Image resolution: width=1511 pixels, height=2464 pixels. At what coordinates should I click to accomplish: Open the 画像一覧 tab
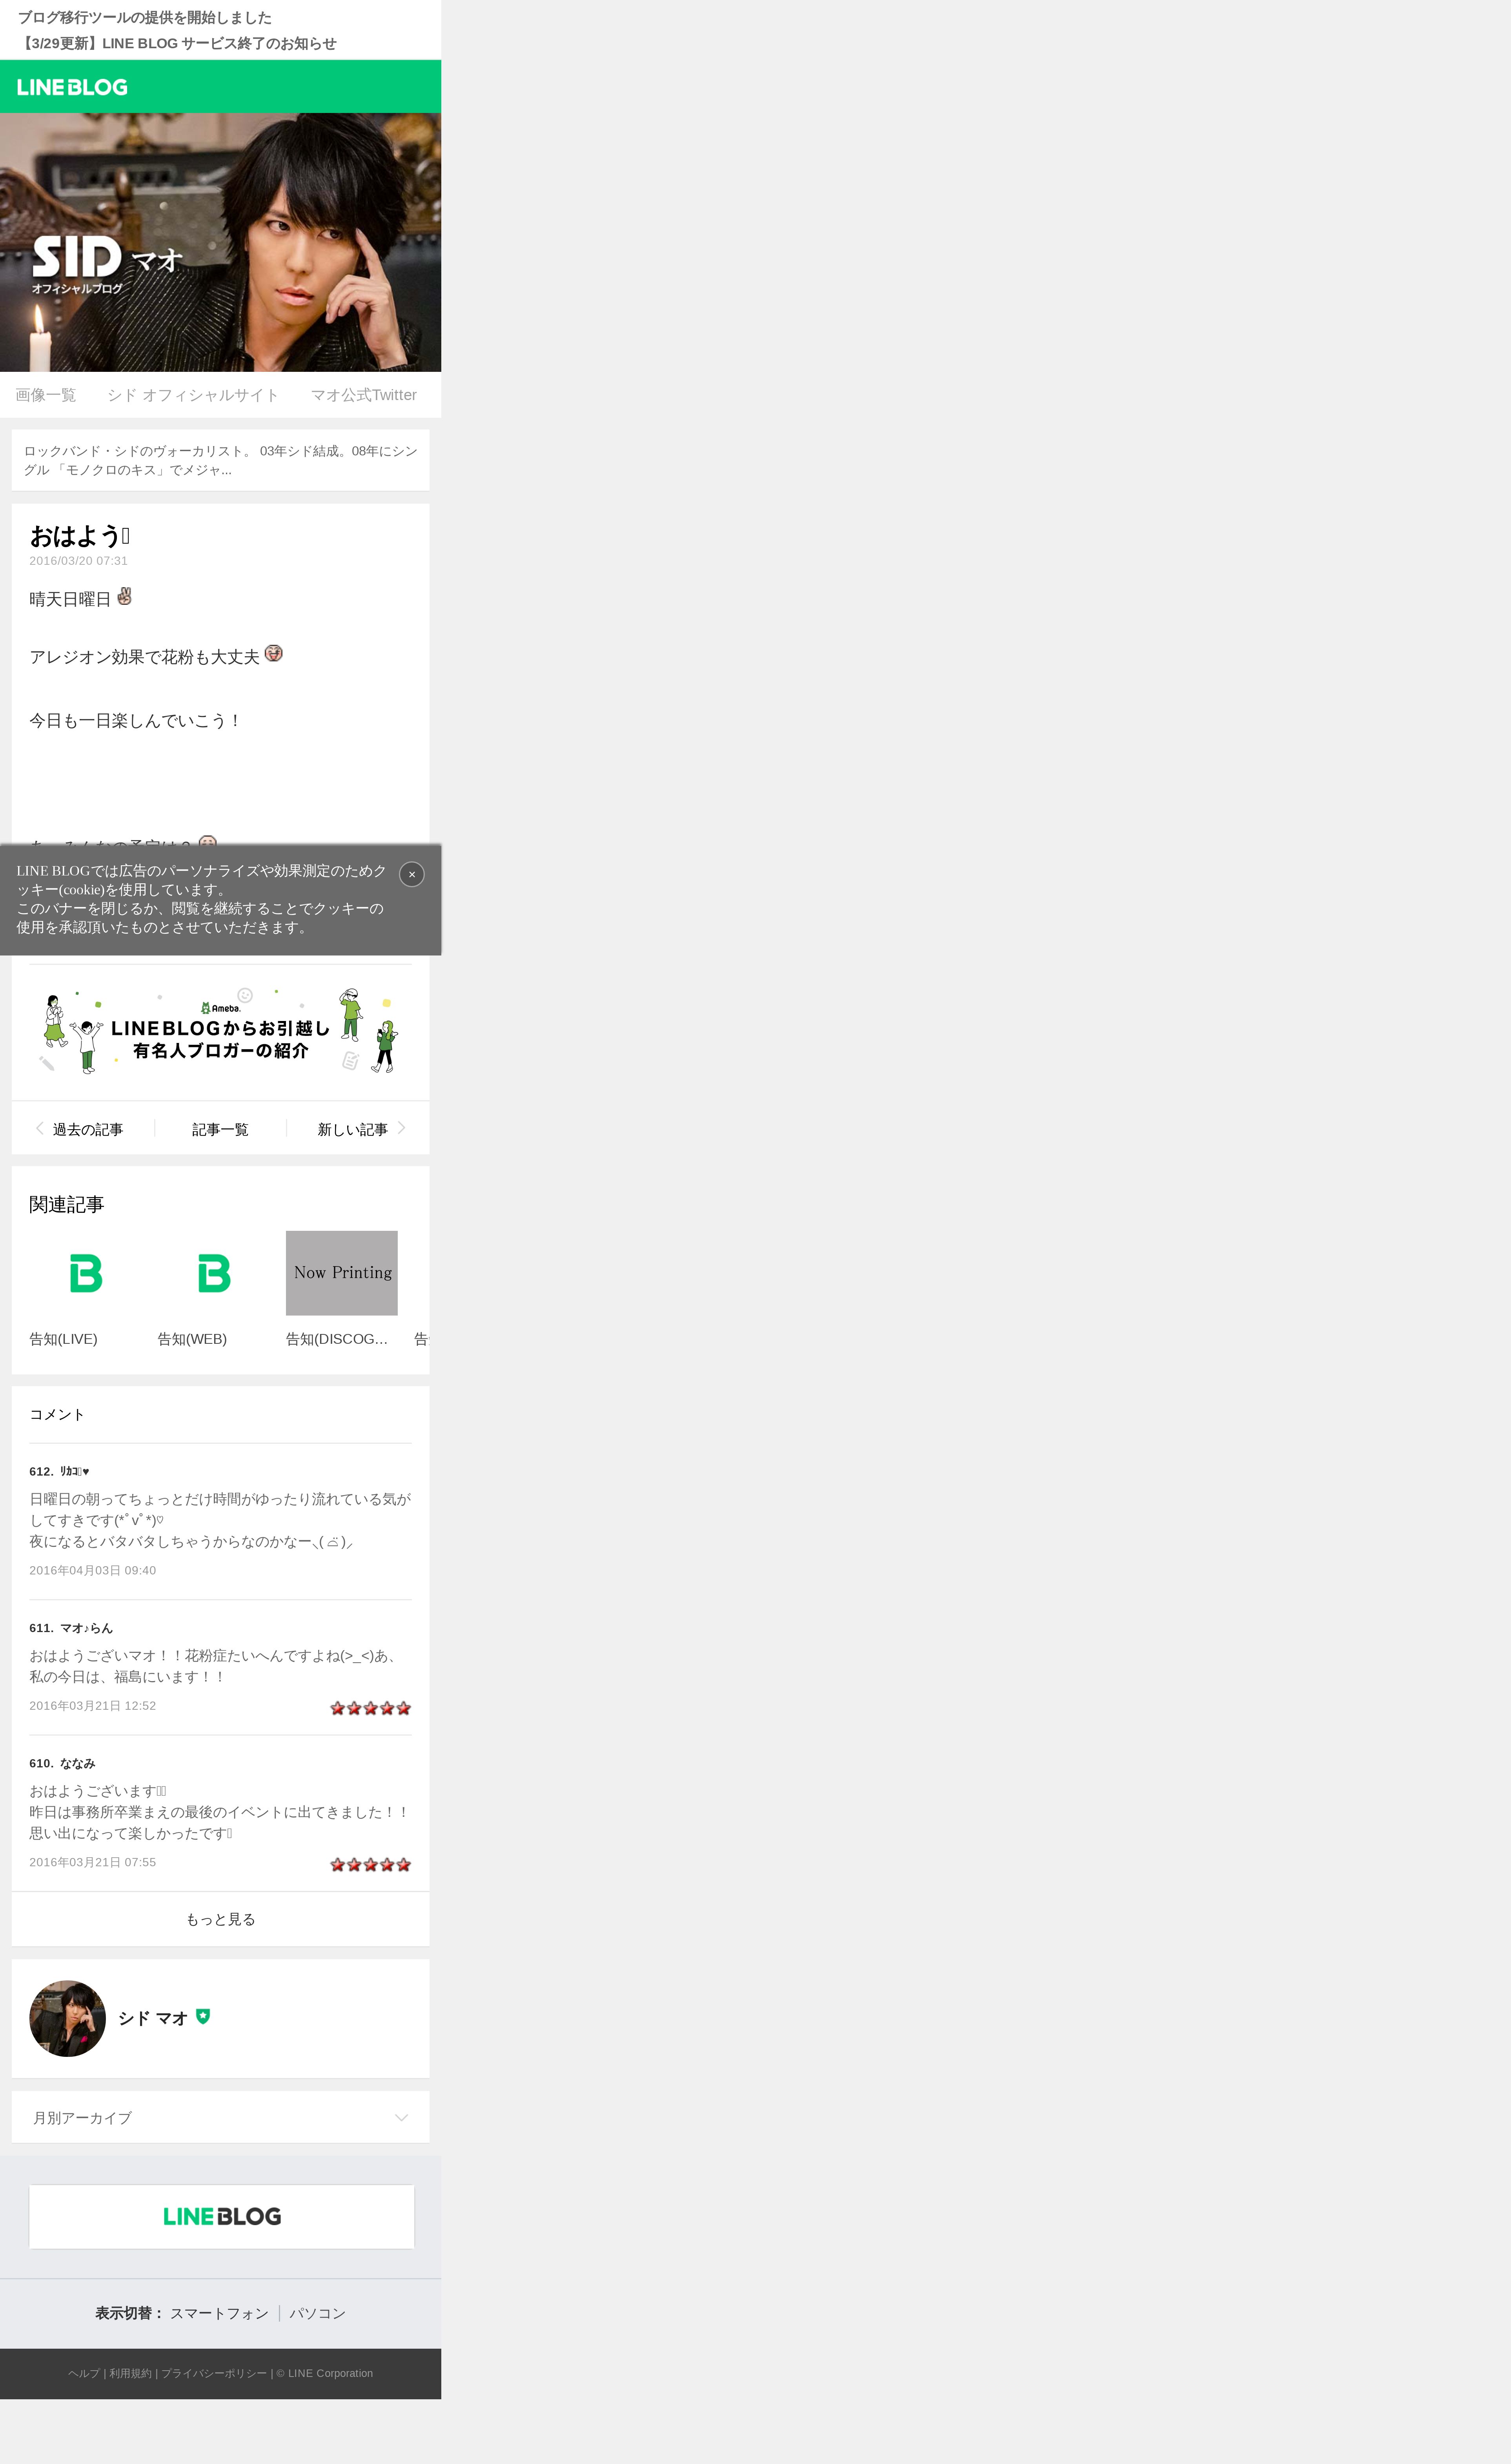(x=46, y=395)
